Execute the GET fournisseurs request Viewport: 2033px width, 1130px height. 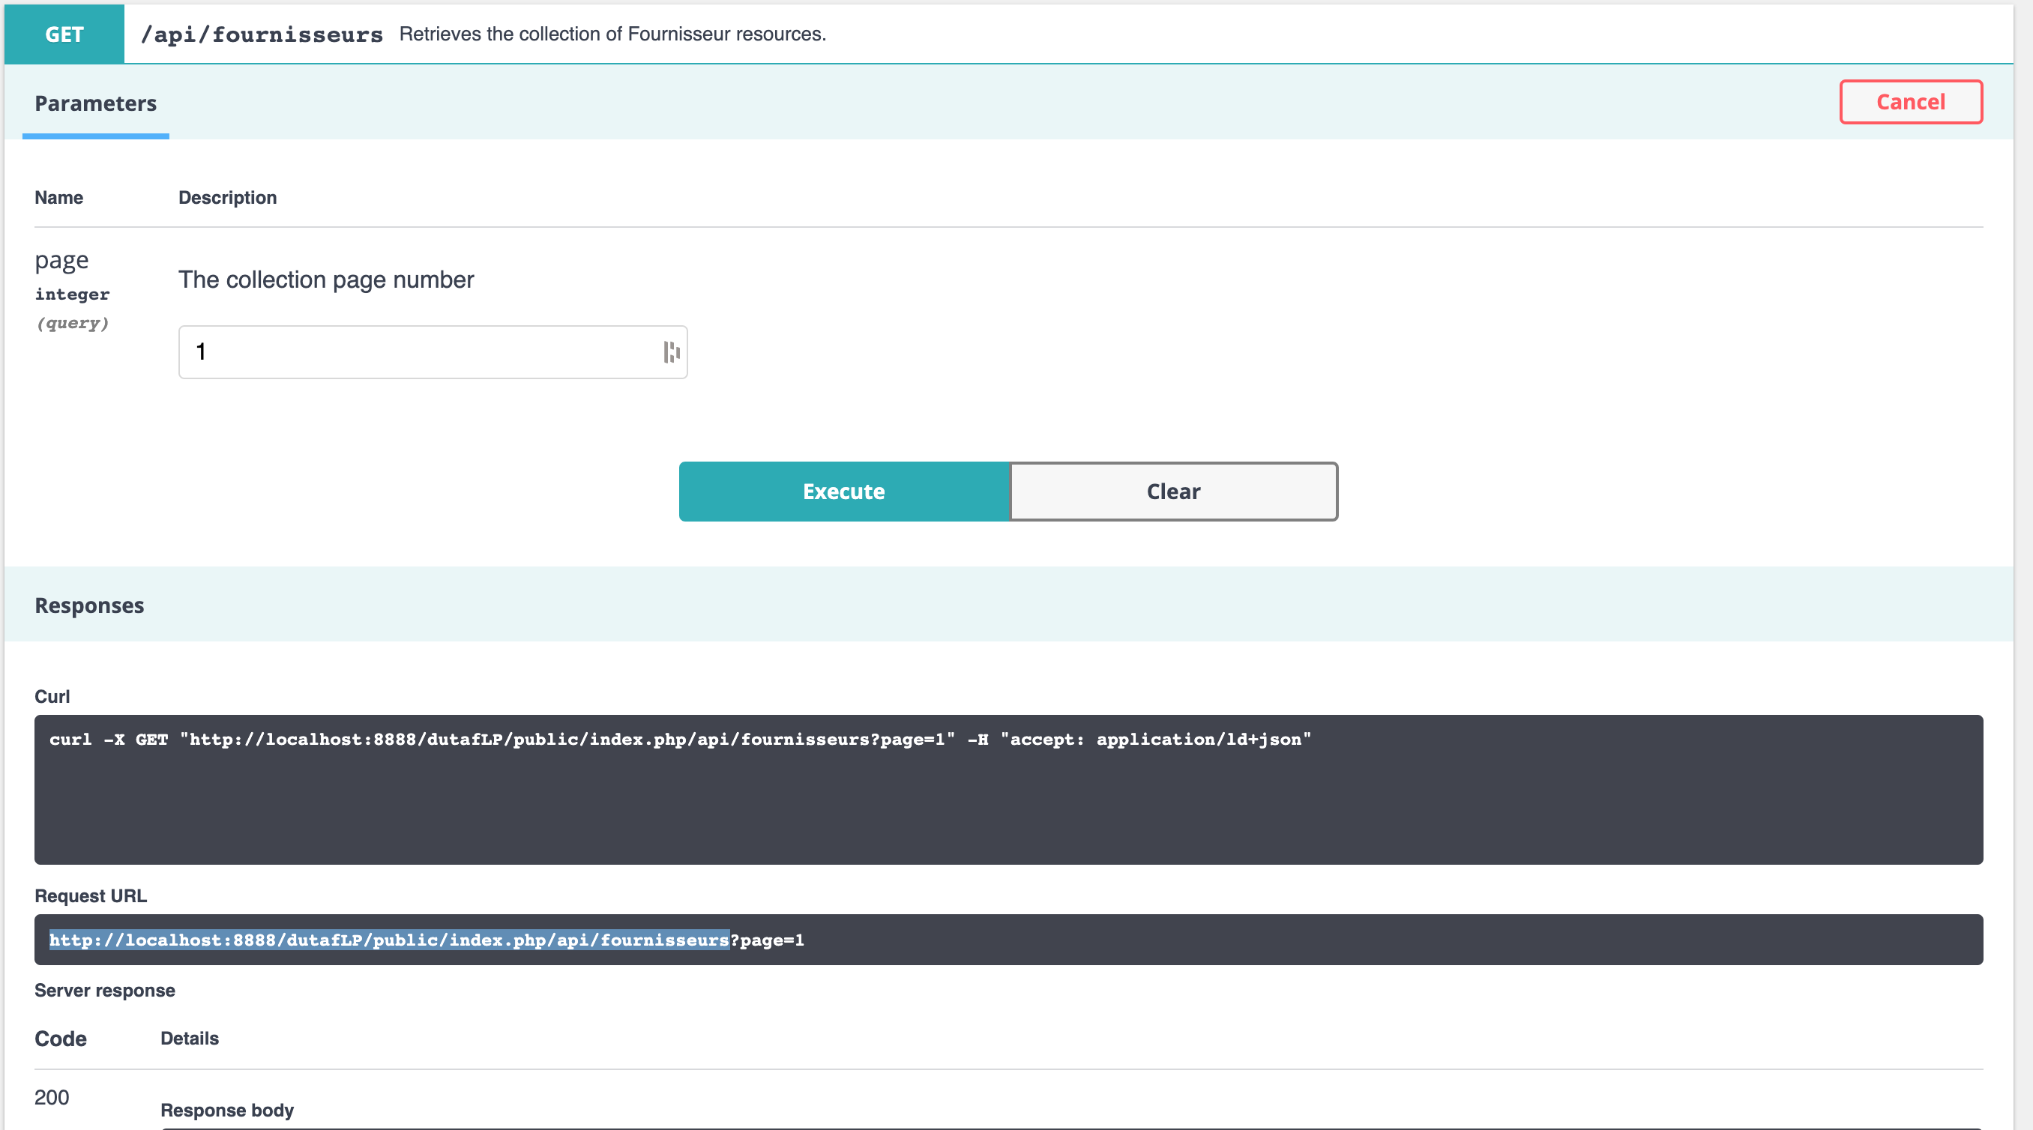pyautogui.click(x=843, y=492)
